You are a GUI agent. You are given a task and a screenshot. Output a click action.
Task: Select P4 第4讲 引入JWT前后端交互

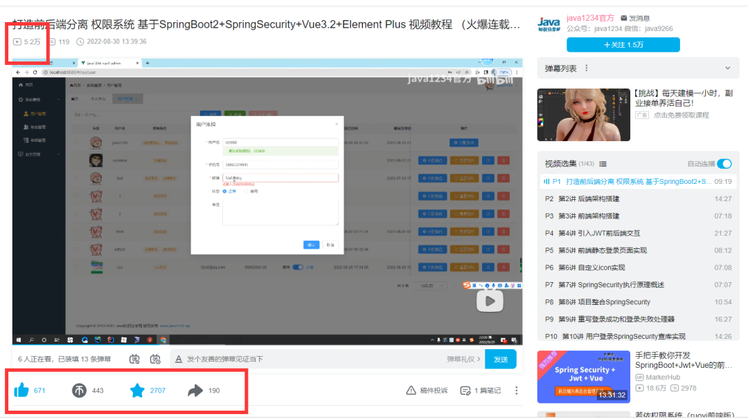tap(638, 233)
